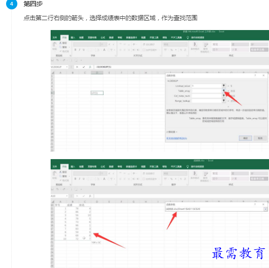Open the Name Box dropdown showing VLOOKUP
The image size is (269, 268).
[x=67, y=67]
